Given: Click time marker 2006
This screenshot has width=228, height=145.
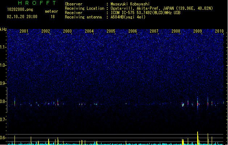Looking at the screenshot, I should pos(133,31).
